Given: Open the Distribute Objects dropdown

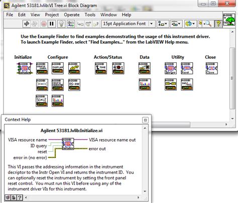Looking at the screenshot, I should click(x=176, y=24).
